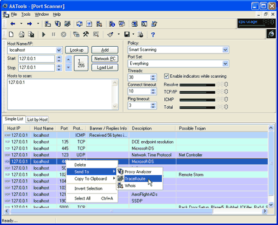This screenshot has width=278, height=225.
Task: Click the Load List button
Action: click(x=105, y=67)
